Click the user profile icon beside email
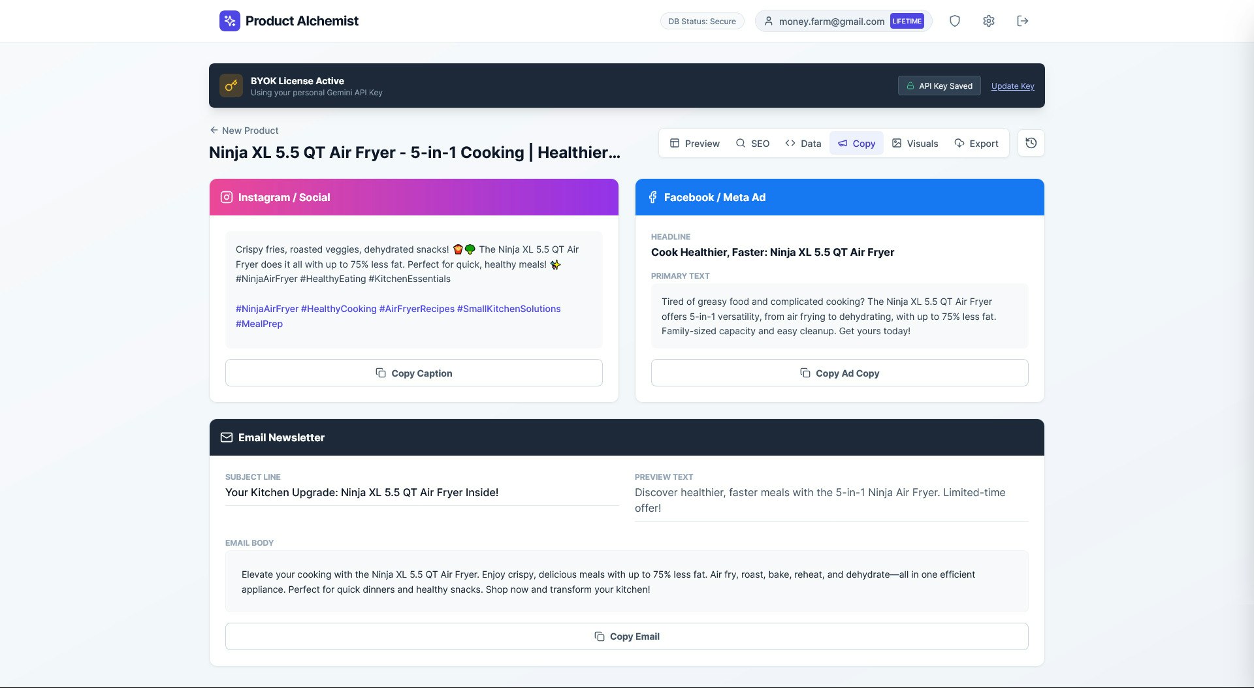Viewport: 1254px width, 688px height. (769, 22)
